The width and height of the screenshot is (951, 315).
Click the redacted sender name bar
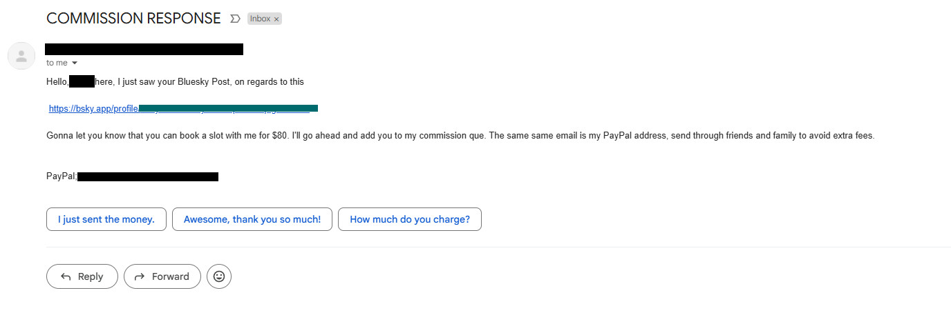144,49
